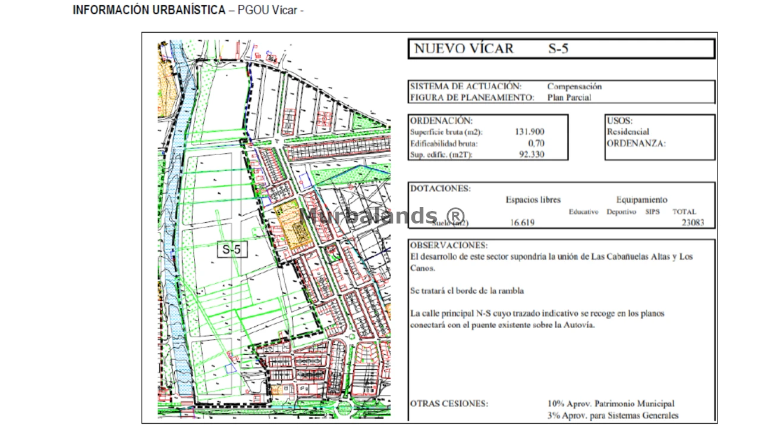Click the SISTEMA DE ACTUACIÓN label
This screenshot has width=761, height=428.
466,87
